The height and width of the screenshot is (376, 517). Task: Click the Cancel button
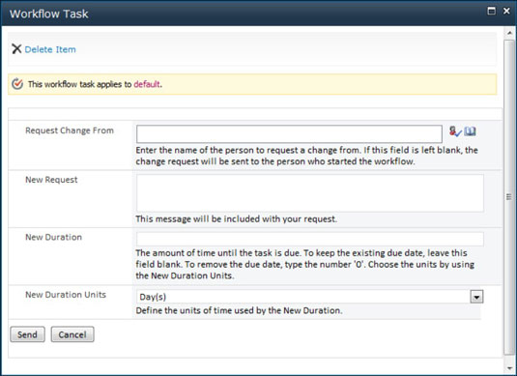pyautogui.click(x=72, y=334)
